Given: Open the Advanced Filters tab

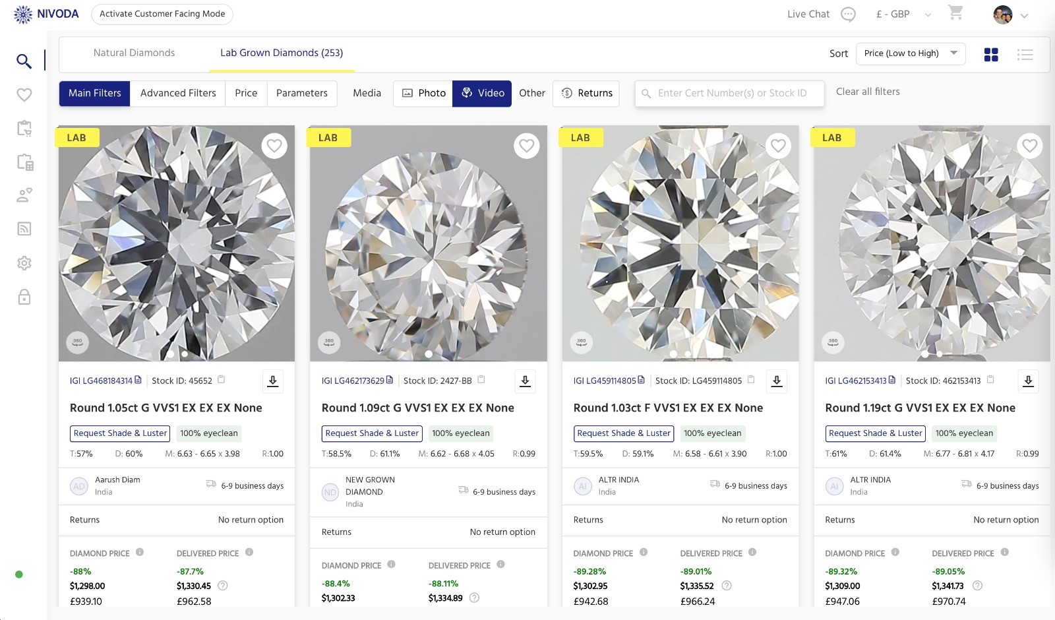Looking at the screenshot, I should click(x=177, y=93).
